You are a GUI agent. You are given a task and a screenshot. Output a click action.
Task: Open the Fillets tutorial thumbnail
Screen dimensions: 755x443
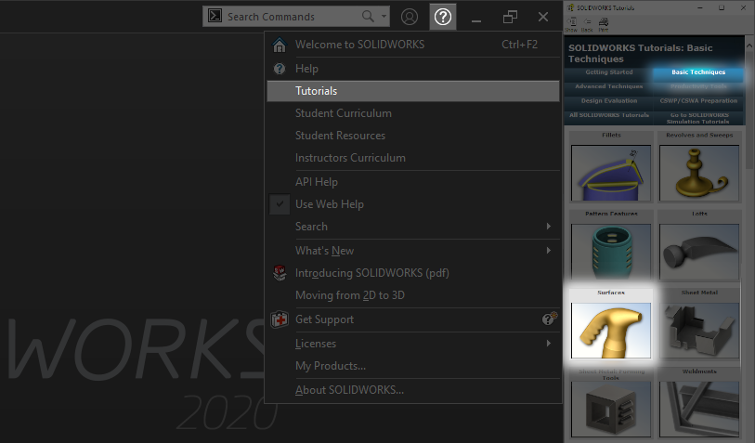(611, 173)
